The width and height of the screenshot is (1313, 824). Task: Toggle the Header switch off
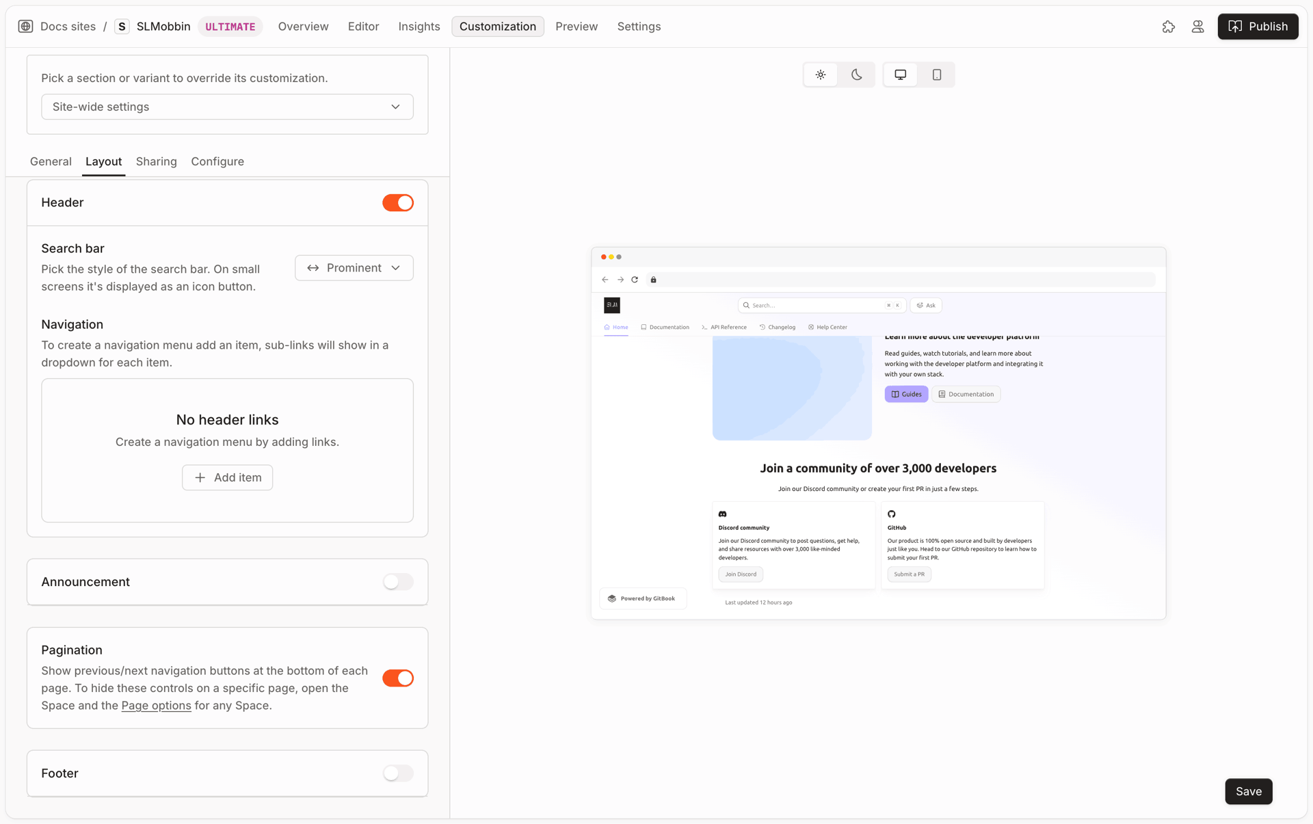click(x=398, y=202)
